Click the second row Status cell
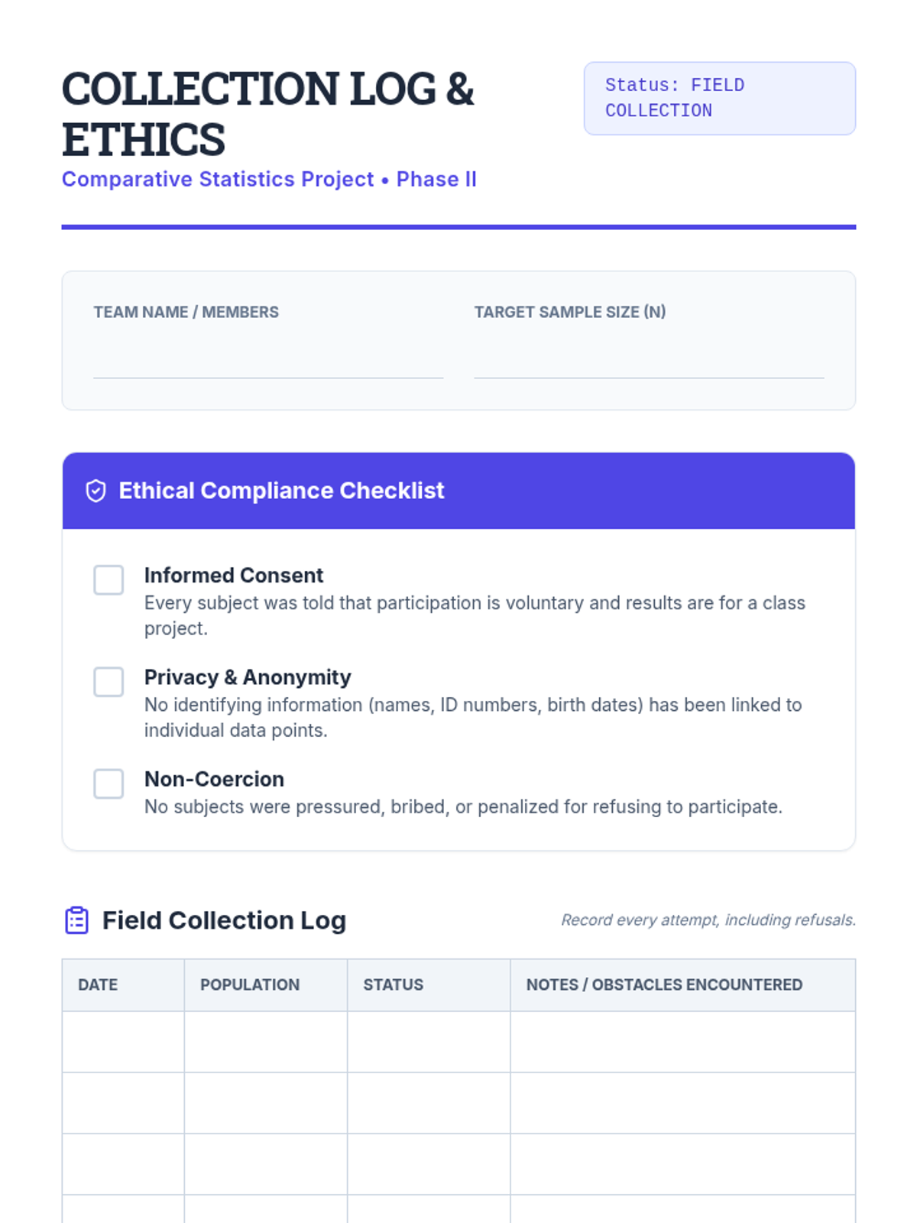917x1223 pixels. [429, 1103]
